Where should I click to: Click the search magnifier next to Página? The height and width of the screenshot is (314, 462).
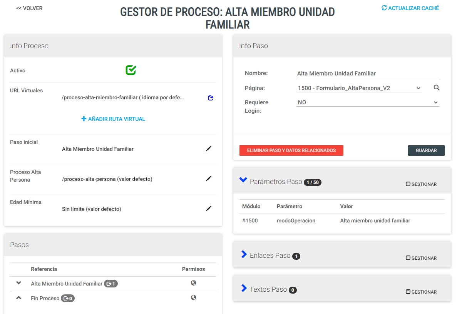click(437, 88)
